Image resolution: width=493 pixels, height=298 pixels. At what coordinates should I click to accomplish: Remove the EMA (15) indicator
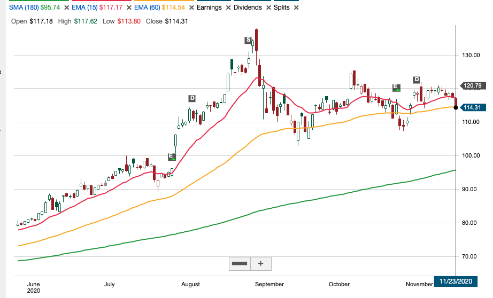pyautogui.click(x=128, y=7)
